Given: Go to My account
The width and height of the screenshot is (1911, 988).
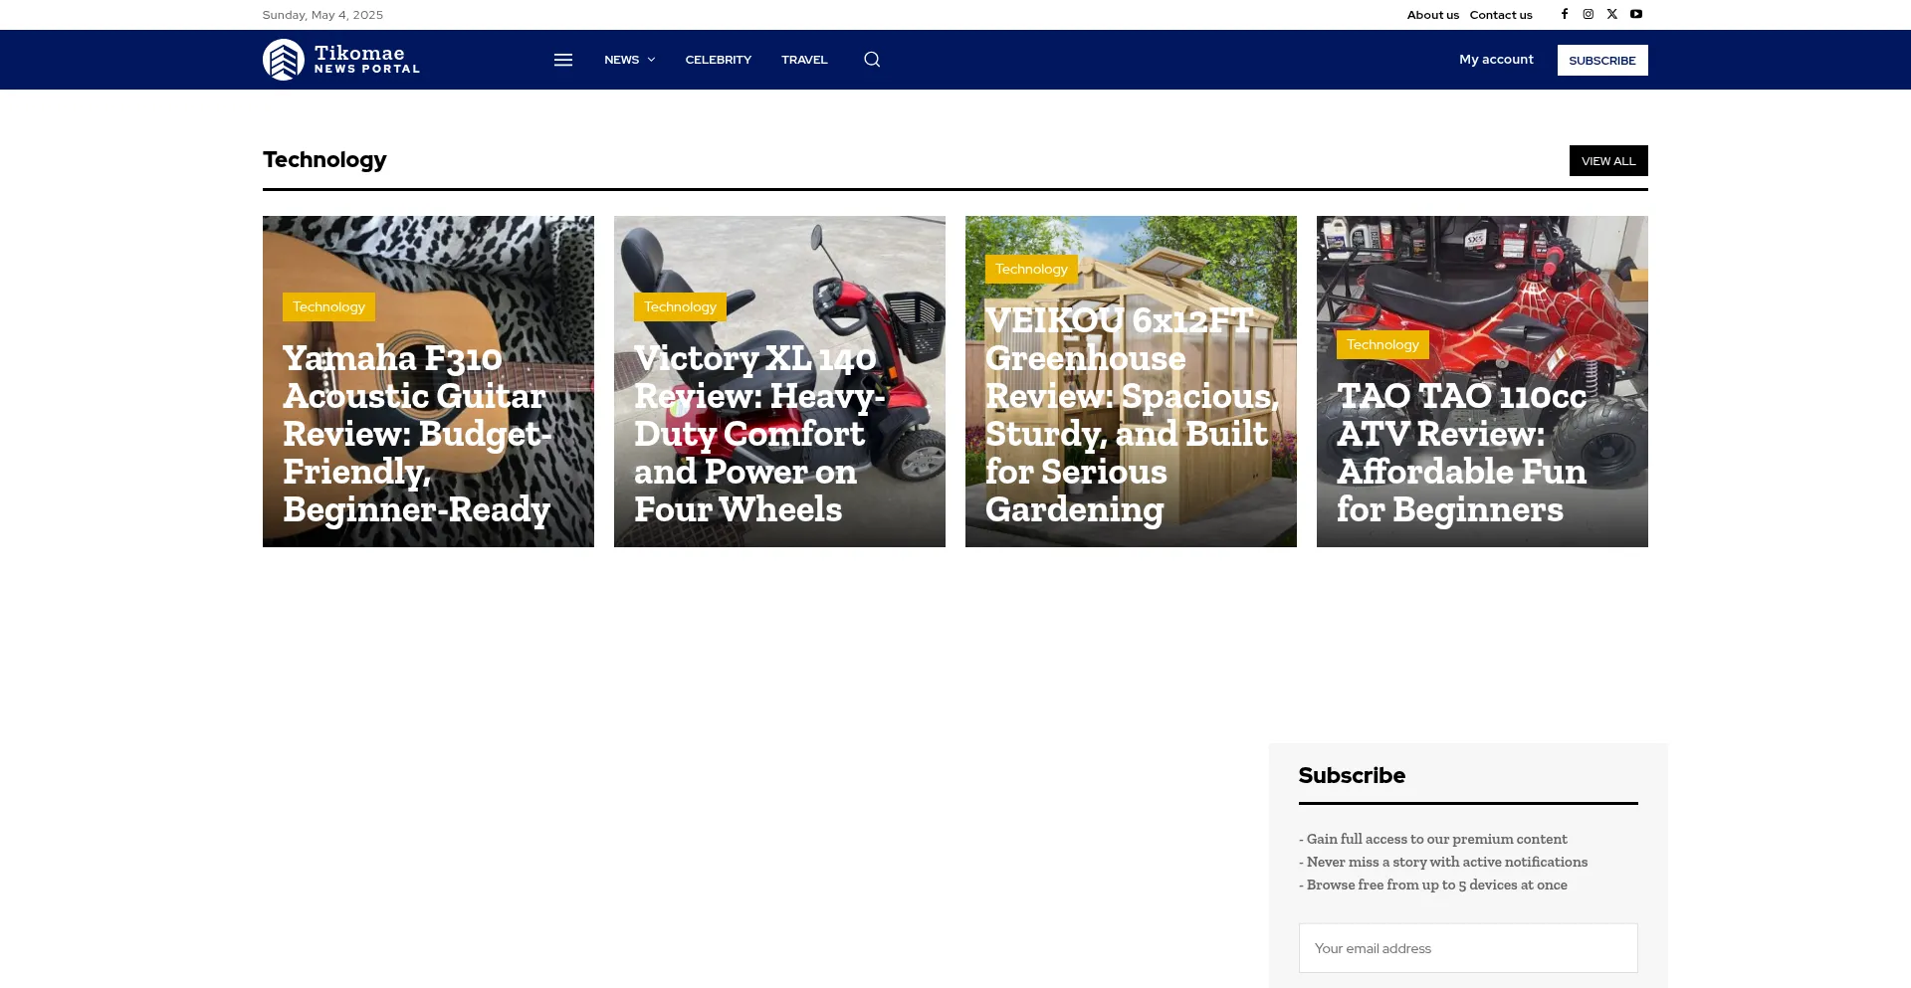Looking at the screenshot, I should pyautogui.click(x=1496, y=60).
